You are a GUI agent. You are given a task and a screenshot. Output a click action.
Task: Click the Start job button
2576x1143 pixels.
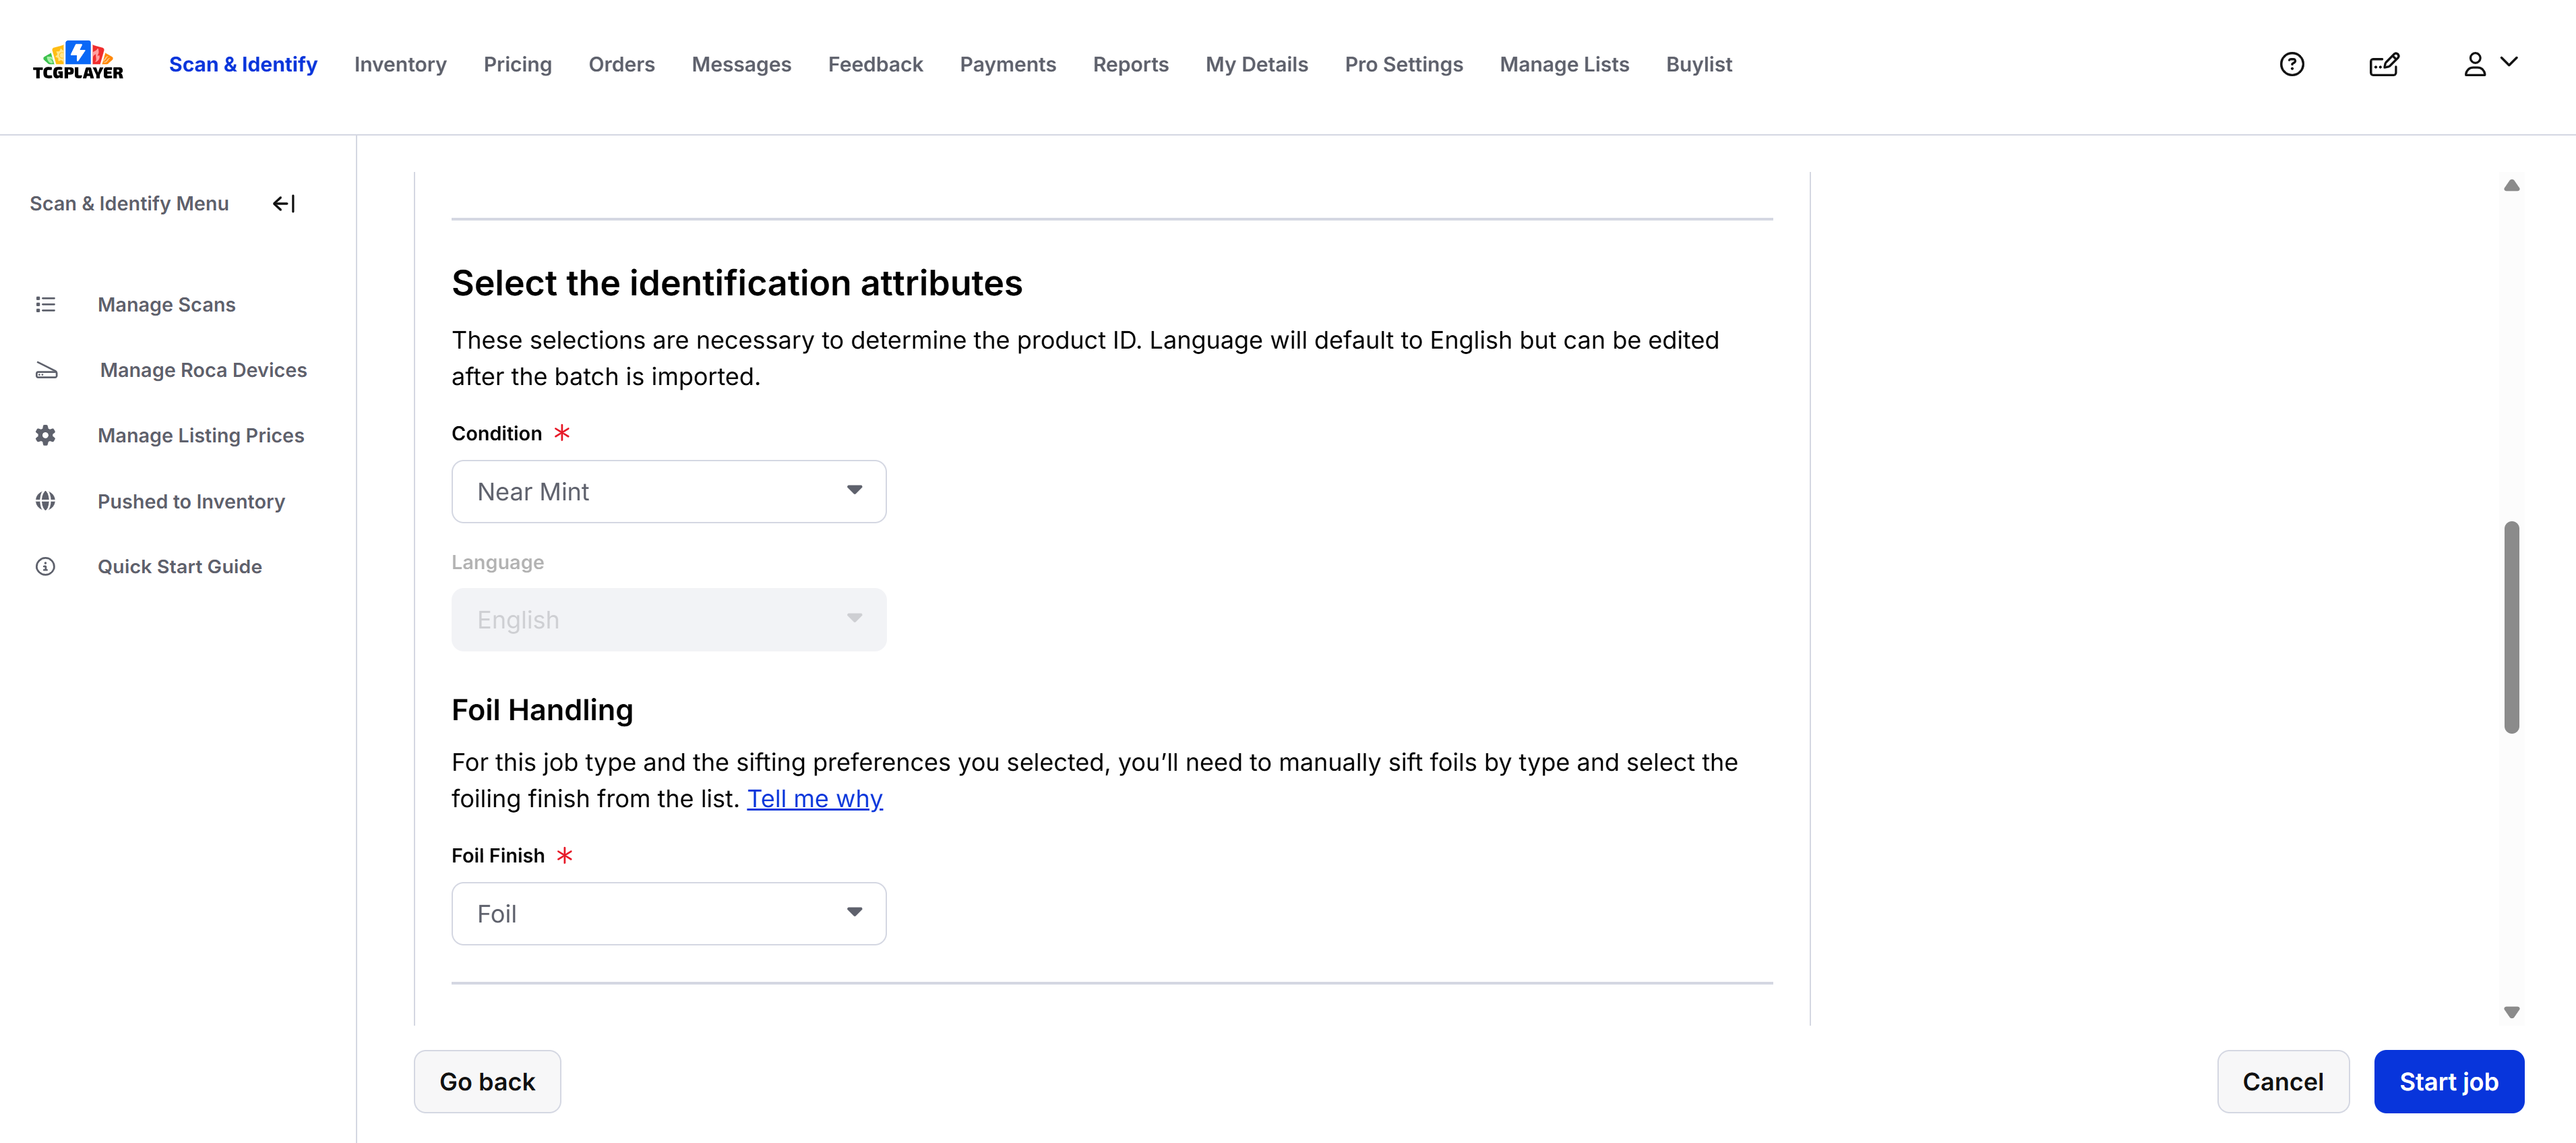coord(2448,1082)
